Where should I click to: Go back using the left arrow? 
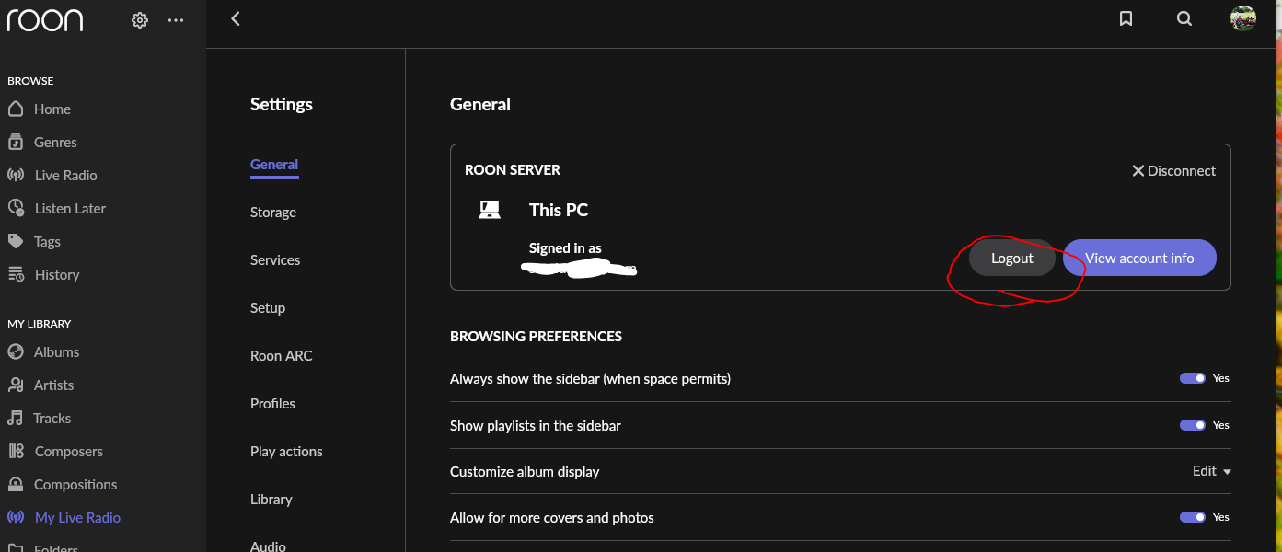[x=236, y=18]
